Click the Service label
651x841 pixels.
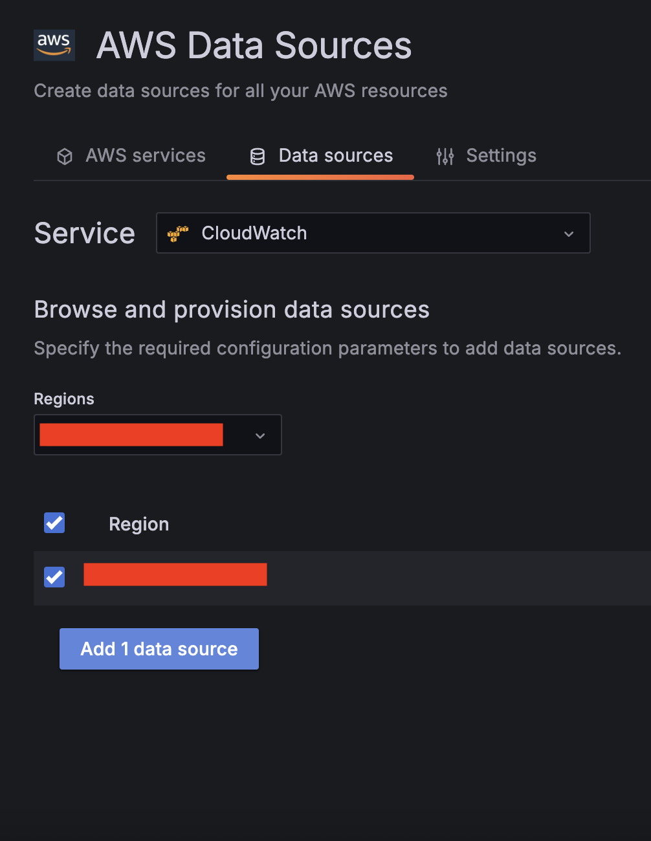click(x=85, y=233)
